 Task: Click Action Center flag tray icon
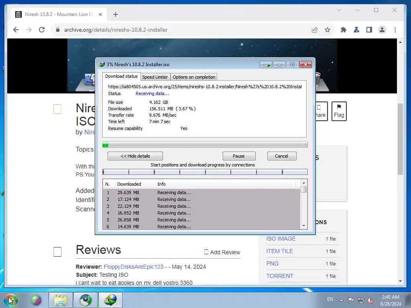point(351,300)
